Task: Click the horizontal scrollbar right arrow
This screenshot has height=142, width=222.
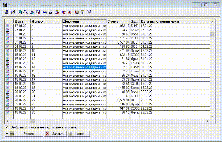Action: (208, 121)
